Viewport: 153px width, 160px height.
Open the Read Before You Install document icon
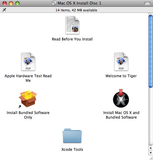[72, 25]
